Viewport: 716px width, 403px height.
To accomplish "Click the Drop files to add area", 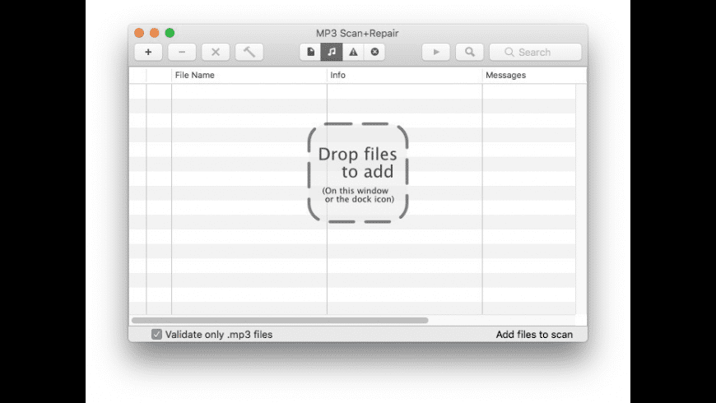I will pyautogui.click(x=358, y=173).
